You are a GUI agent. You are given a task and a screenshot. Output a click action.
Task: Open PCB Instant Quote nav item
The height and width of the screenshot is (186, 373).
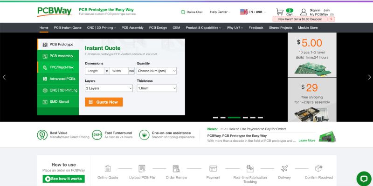tap(68, 28)
